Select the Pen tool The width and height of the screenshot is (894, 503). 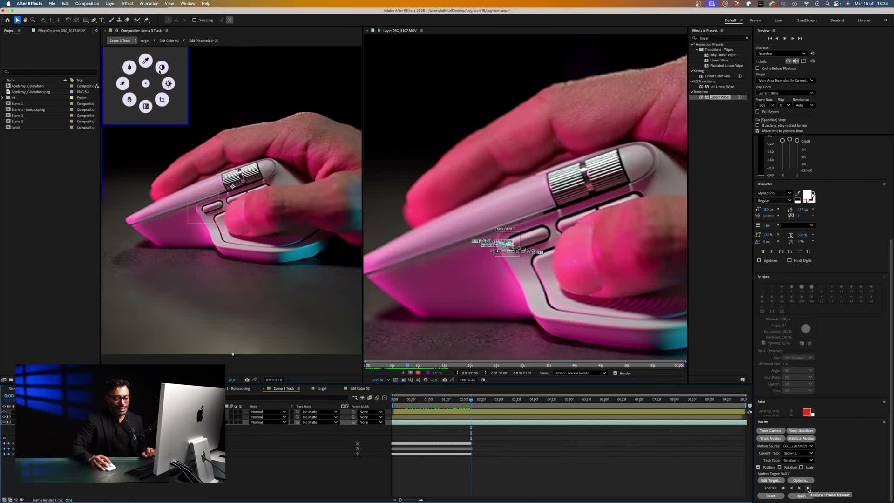click(94, 20)
